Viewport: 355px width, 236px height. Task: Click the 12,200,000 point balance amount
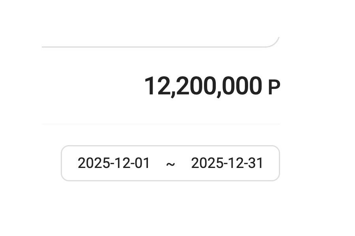[203, 87]
